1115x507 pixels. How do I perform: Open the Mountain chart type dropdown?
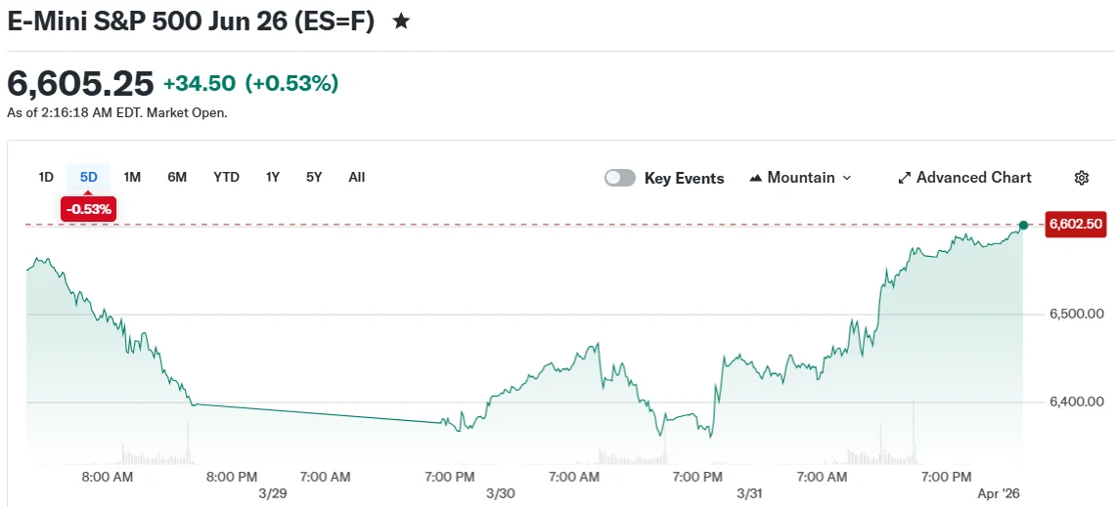[801, 178]
